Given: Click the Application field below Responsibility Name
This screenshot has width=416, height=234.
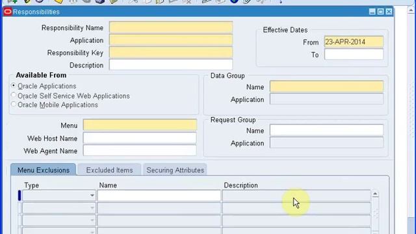Looking at the screenshot, I should point(171,40).
